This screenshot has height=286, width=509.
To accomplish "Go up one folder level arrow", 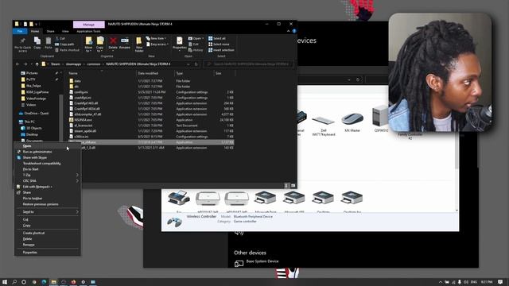I will [x=37, y=64].
